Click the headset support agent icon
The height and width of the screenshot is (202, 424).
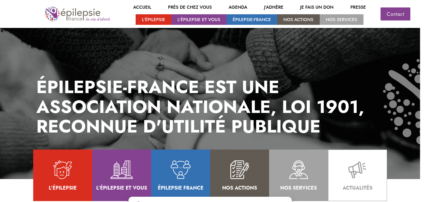[x=299, y=170]
